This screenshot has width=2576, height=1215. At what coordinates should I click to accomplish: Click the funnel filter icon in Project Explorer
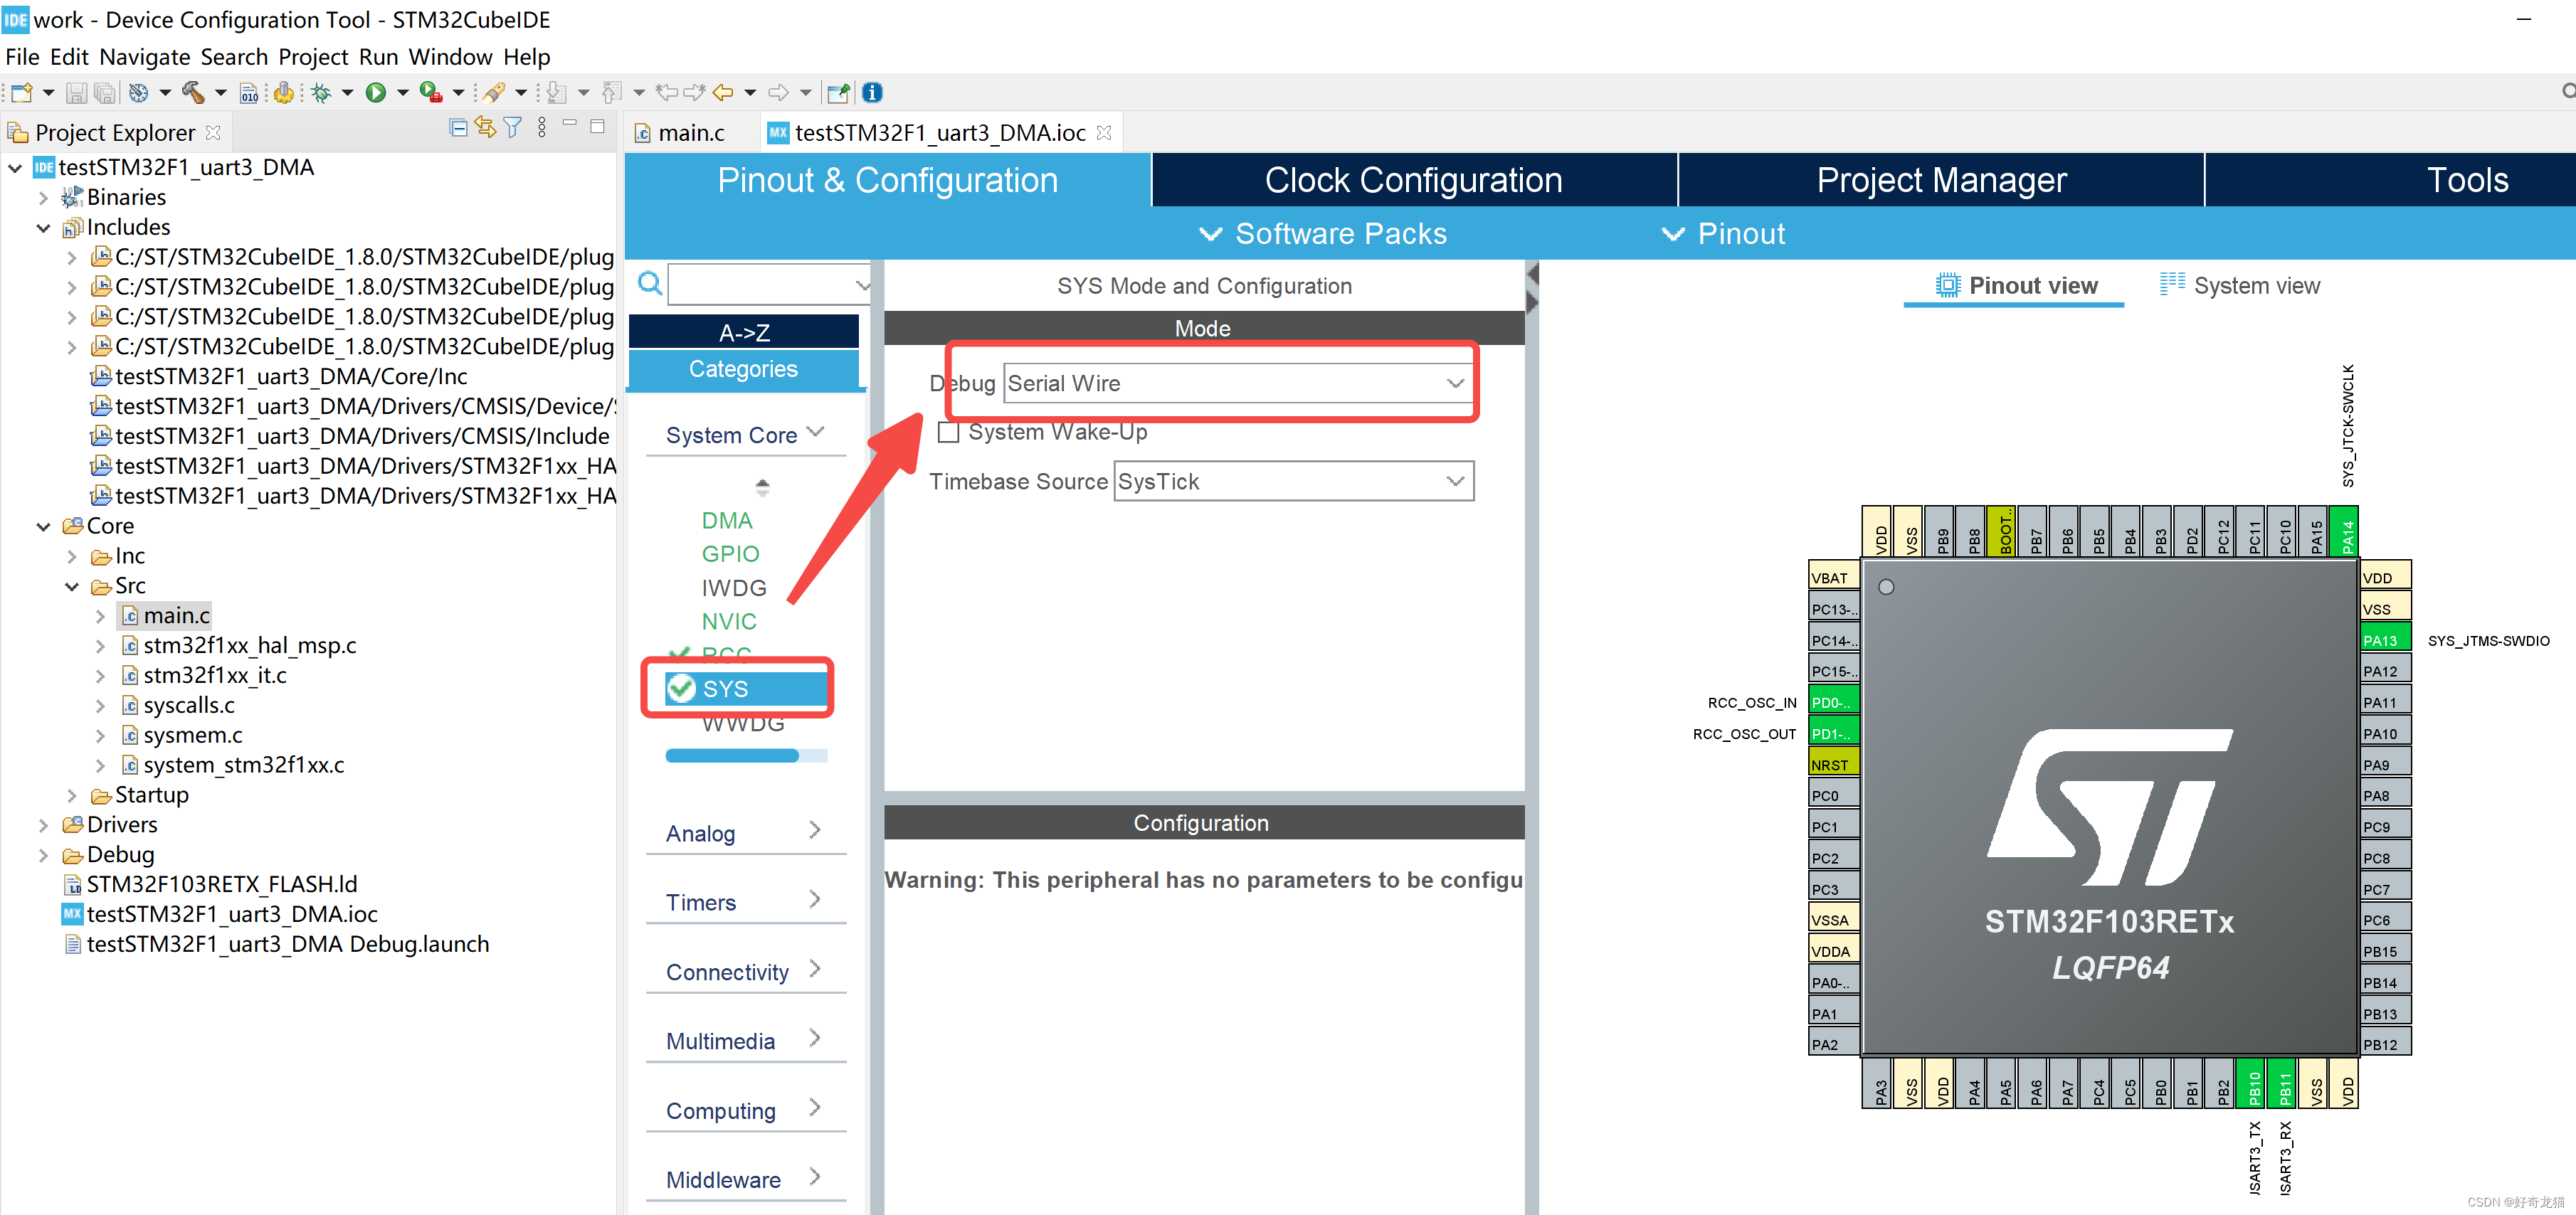click(513, 128)
